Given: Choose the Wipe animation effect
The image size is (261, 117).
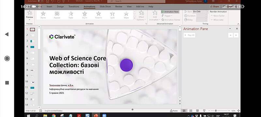Looking at the screenshot, I should (x=126, y=15).
